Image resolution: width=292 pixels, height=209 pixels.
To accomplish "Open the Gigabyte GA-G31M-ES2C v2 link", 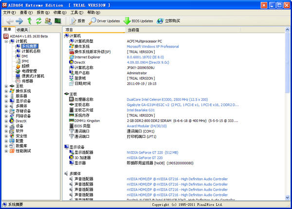I will [x=182, y=105].
